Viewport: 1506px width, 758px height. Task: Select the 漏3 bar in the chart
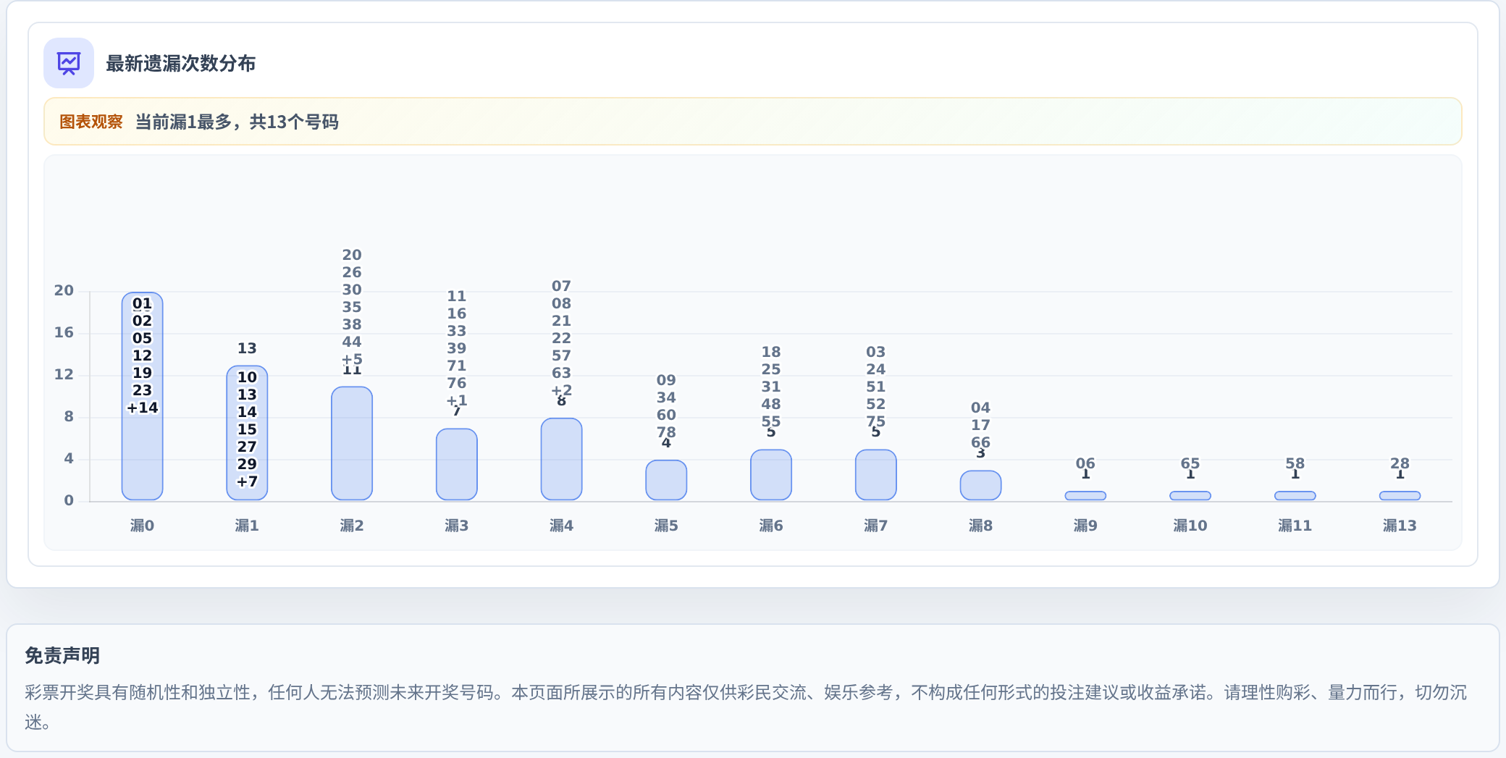457,464
